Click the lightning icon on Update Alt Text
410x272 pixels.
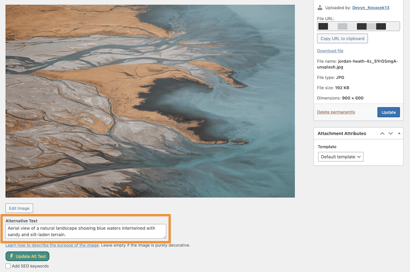[14, 256]
